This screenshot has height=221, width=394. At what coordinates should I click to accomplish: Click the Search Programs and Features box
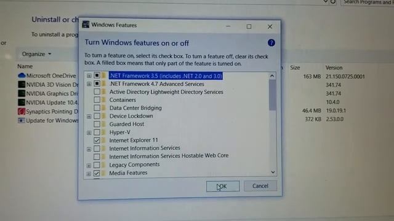click(368, 2)
